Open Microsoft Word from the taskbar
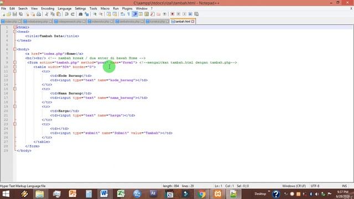The height and width of the screenshot is (199, 354). [x=104, y=194]
